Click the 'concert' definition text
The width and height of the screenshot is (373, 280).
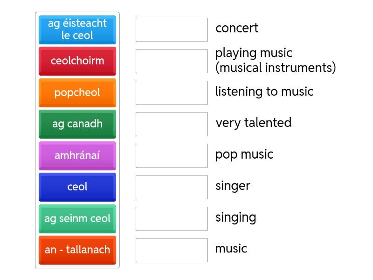[237, 28]
